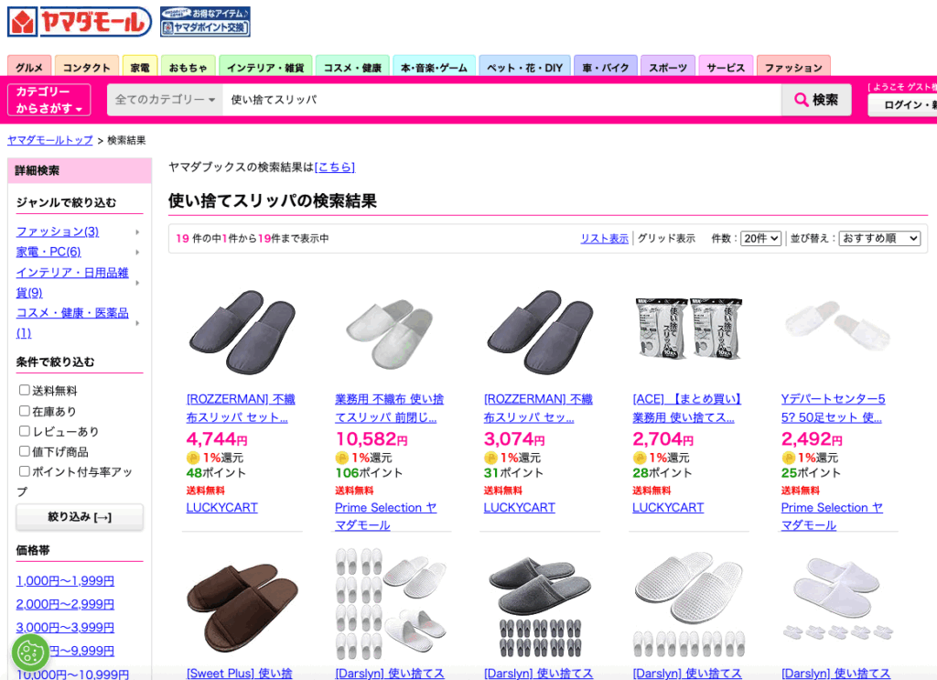Expand the コスメ・健康・医薬品 genre arrow
Image resolution: width=937 pixels, height=680 pixels.
[x=137, y=323]
